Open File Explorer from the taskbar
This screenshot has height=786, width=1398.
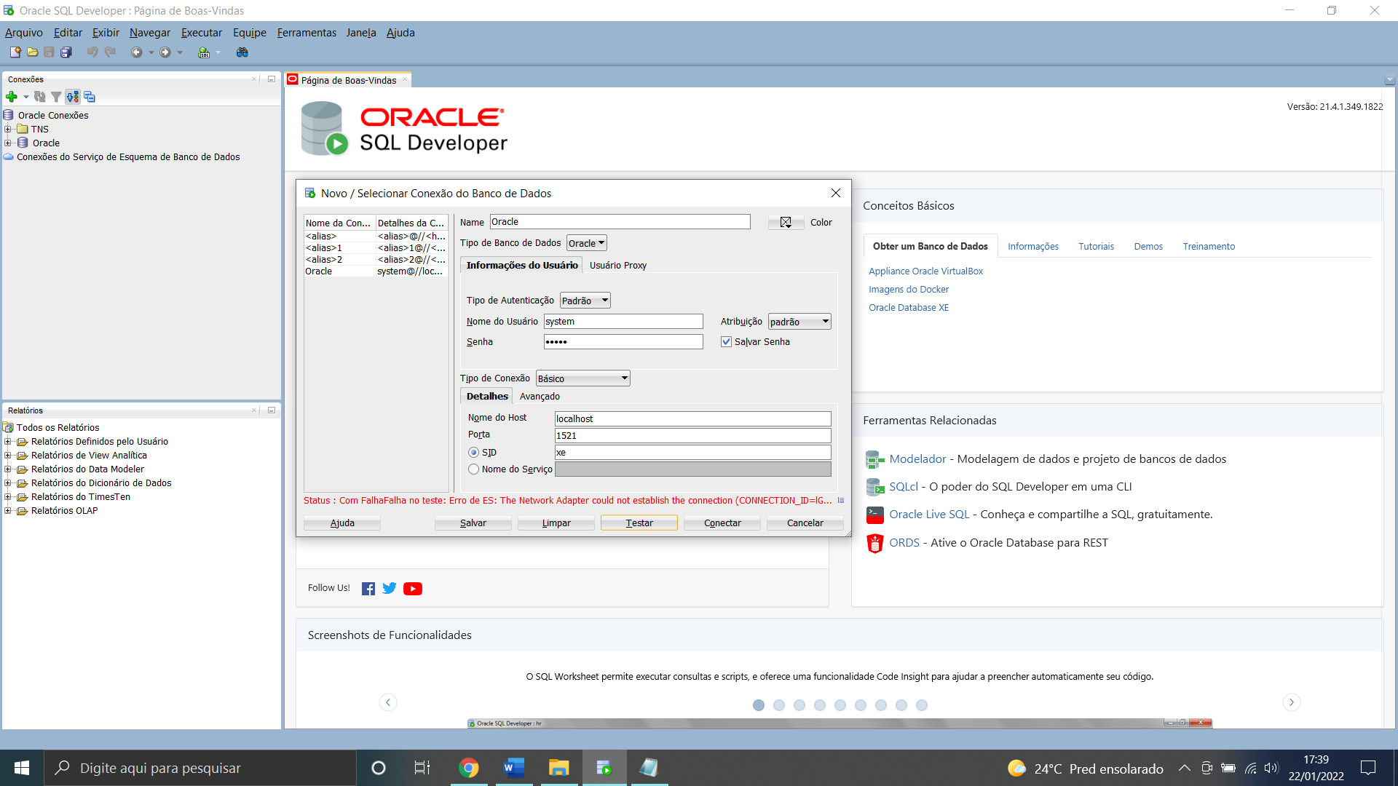(558, 768)
